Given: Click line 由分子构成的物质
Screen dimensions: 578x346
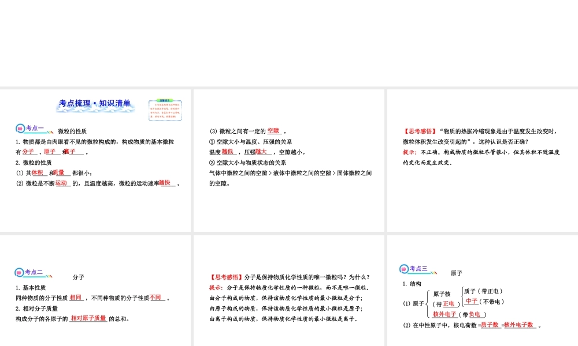Looking at the screenshot, I should pos(286,298).
